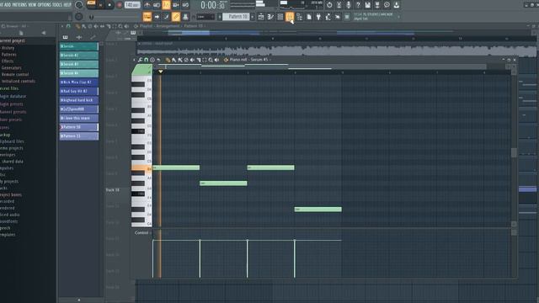Viewport: 539px width, 303px height.
Task: Open the Piano roll wrench tools icon
Action: (140, 60)
